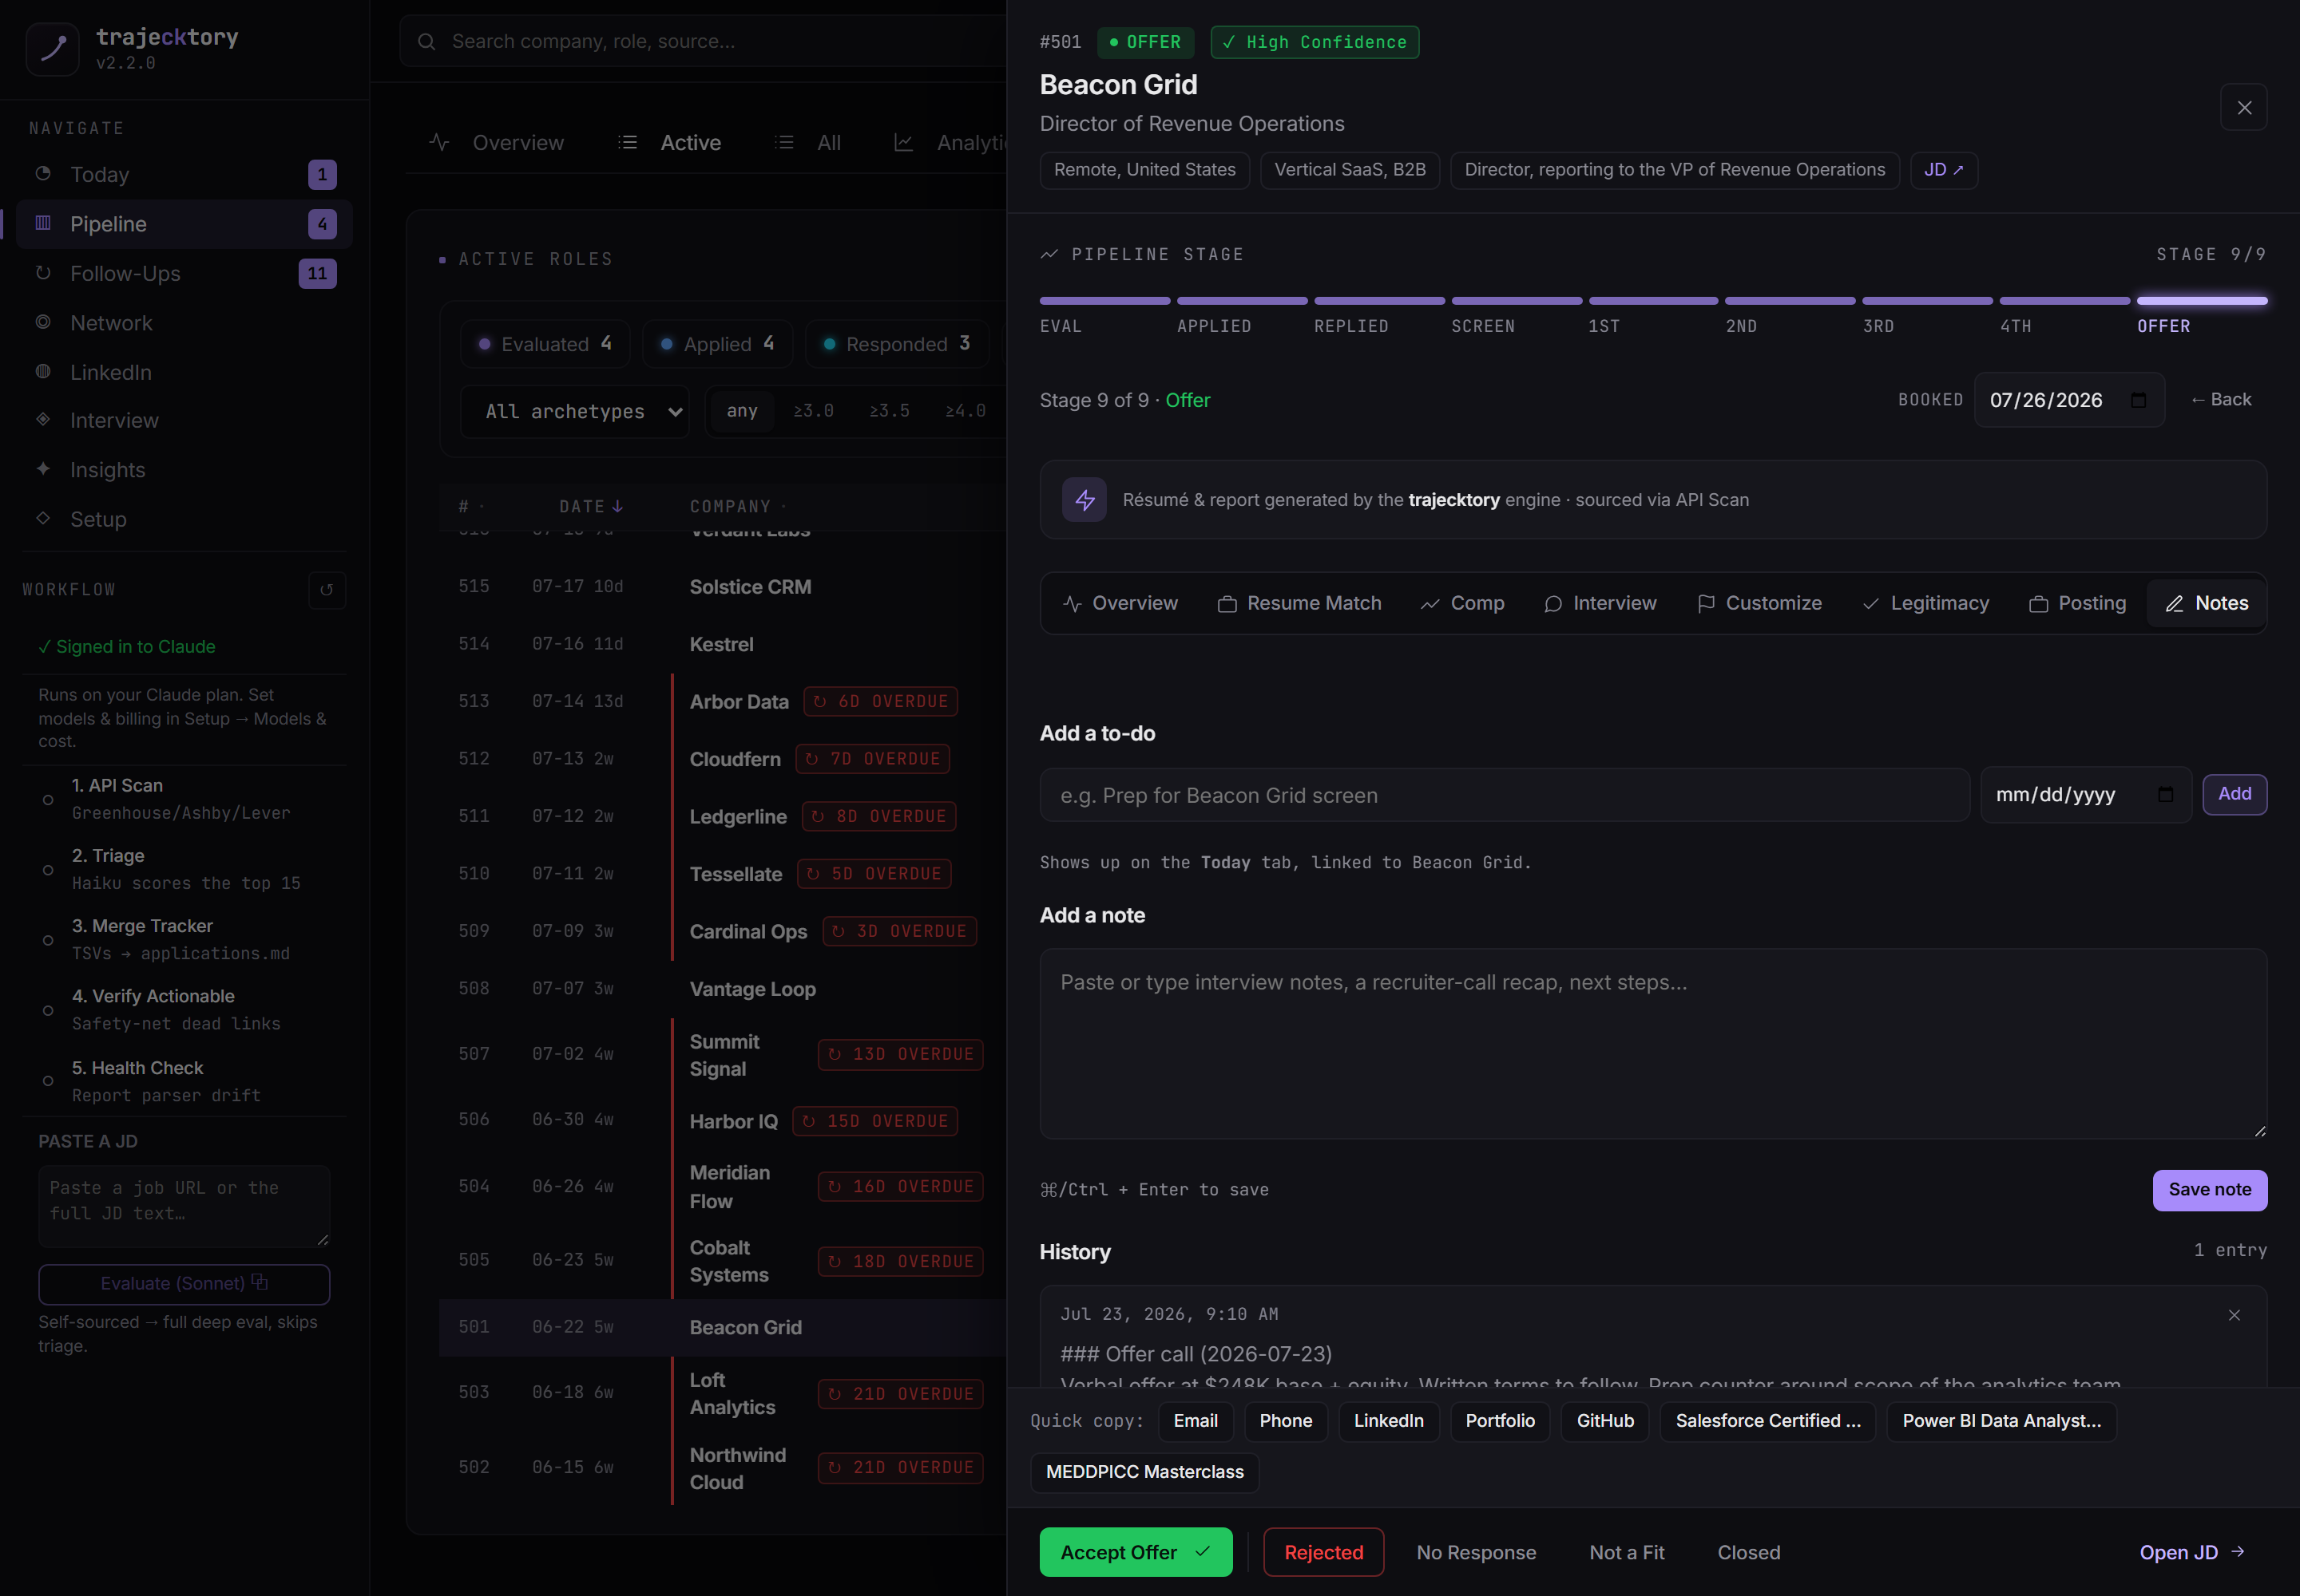Click copy icon on Evaluate (Sonnet) button

[260, 1282]
